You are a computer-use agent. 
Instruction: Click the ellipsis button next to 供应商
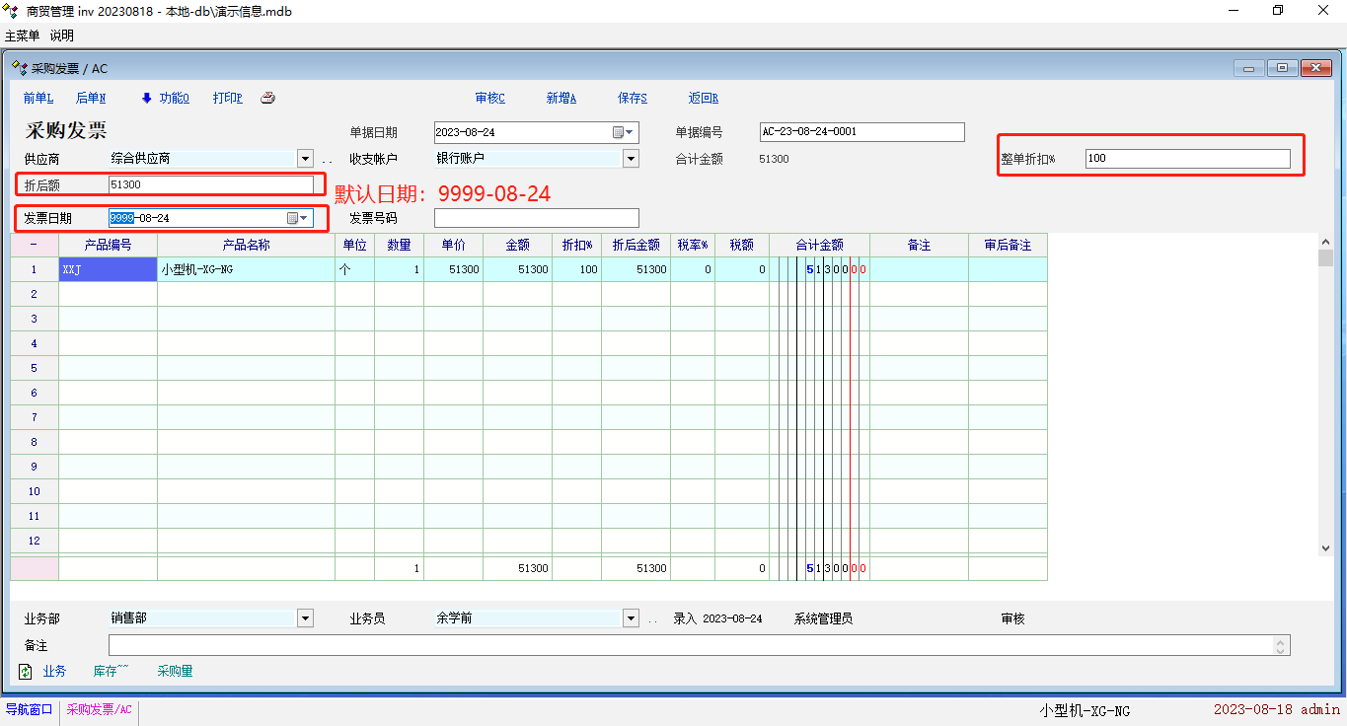(x=327, y=159)
